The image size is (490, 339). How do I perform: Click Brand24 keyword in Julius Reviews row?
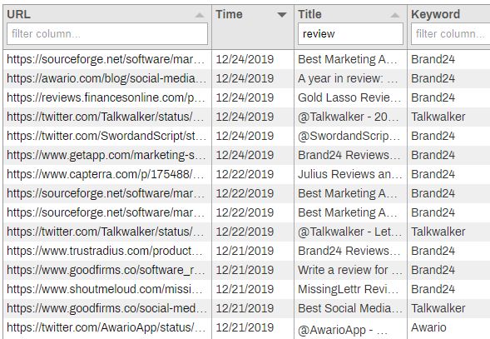pos(433,174)
